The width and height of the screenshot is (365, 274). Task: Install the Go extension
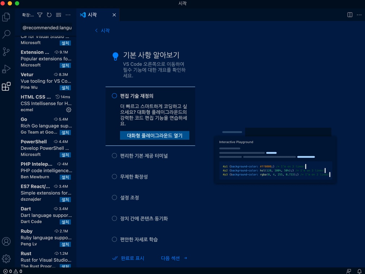65,132
